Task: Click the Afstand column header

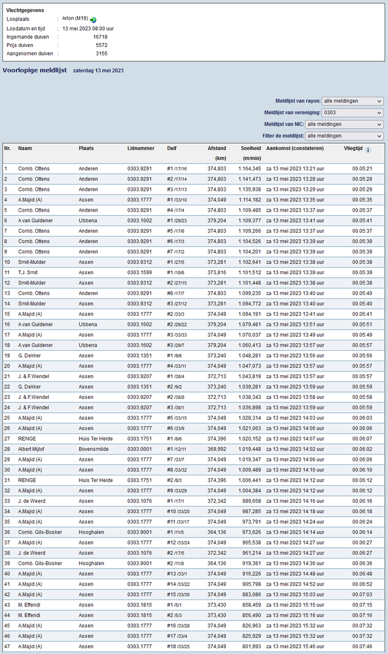Action: tap(217, 148)
